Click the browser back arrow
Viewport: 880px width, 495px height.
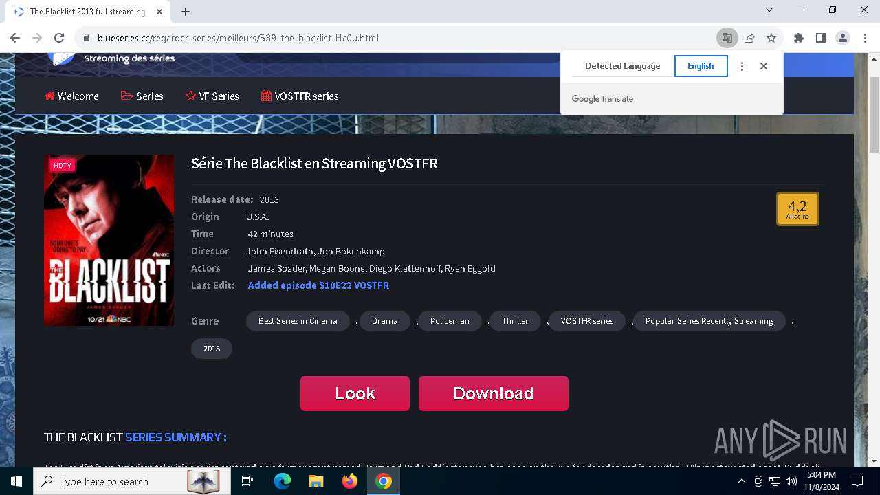(15, 38)
